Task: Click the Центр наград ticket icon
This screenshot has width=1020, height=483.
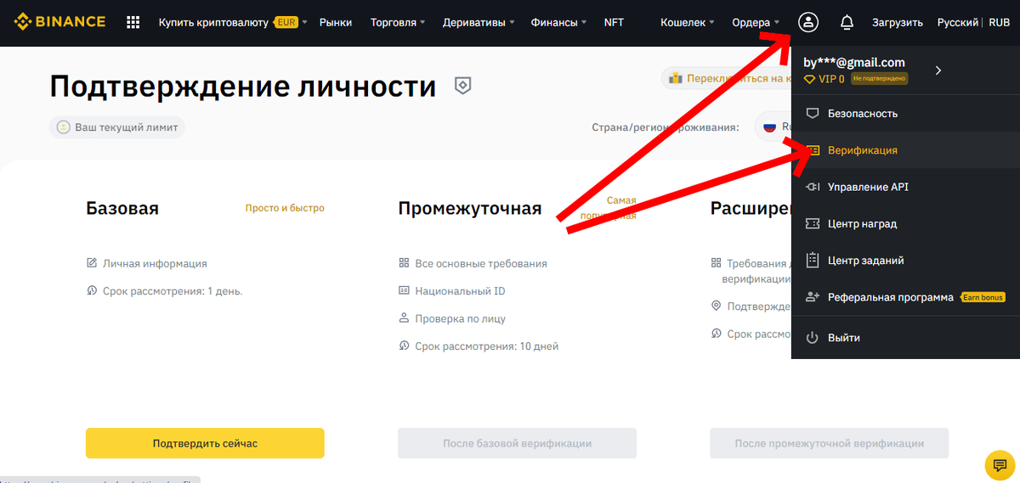Action: click(812, 224)
